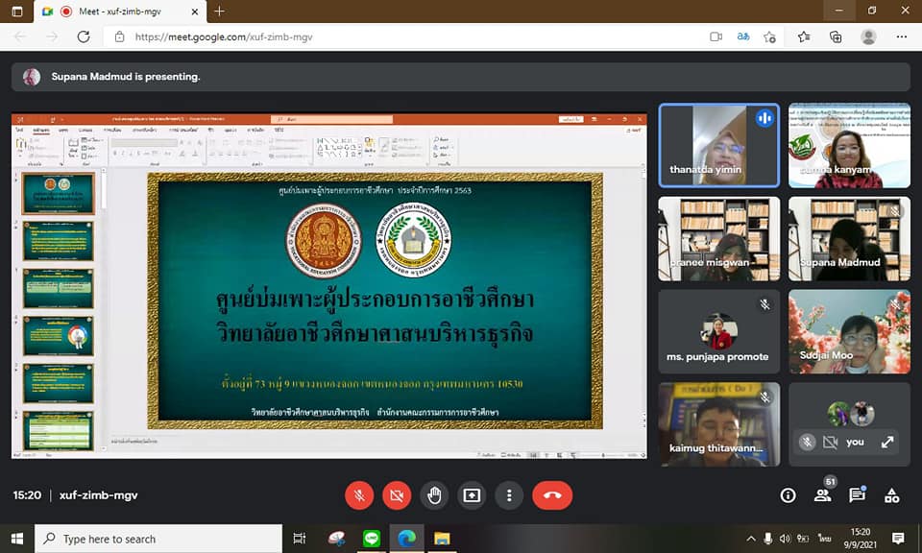Select kaimug thitawann video tile

719,424
